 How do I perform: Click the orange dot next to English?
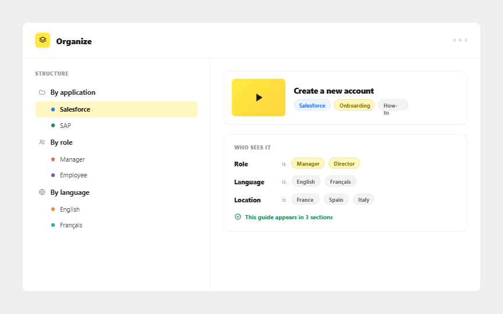pyautogui.click(x=53, y=209)
